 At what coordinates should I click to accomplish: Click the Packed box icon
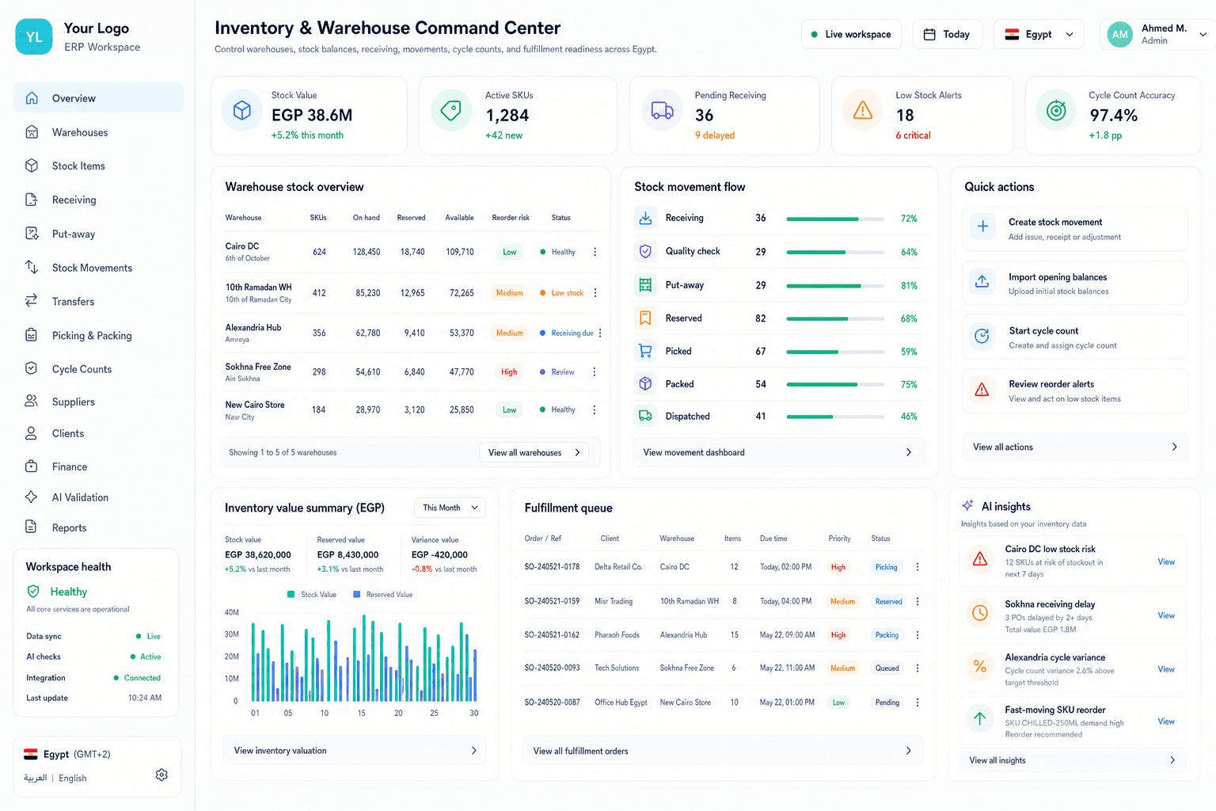click(645, 384)
